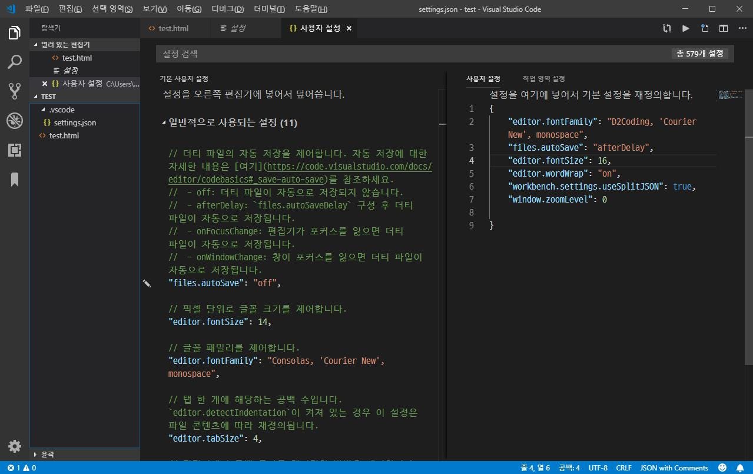This screenshot has width=753, height=474.
Task: Open the Manage gear at bottom left
Action: [14, 446]
